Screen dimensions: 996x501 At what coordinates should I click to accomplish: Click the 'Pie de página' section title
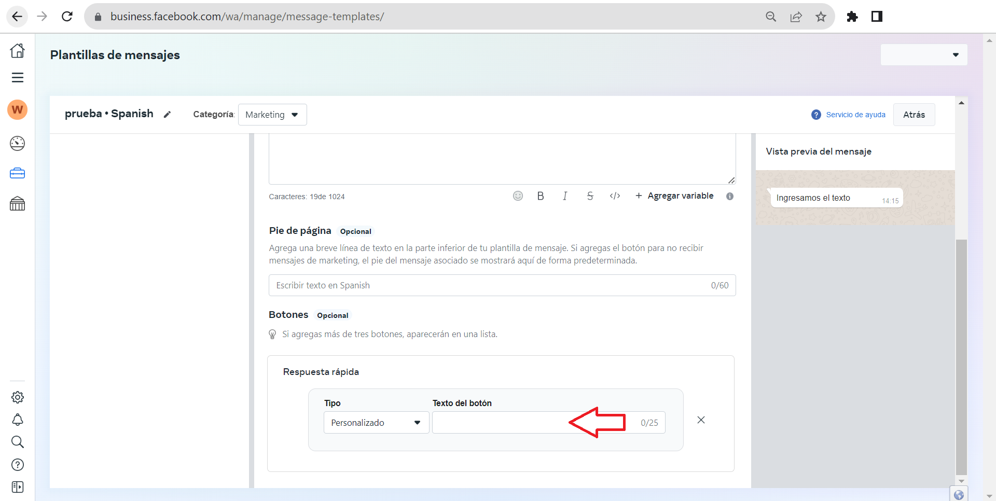pos(300,231)
